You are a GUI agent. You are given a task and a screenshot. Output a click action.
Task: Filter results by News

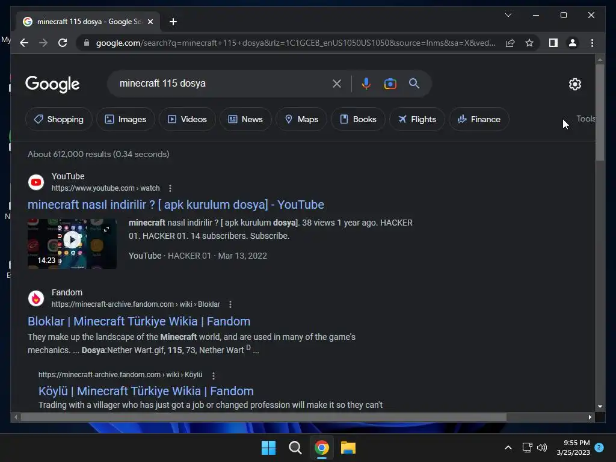point(245,119)
